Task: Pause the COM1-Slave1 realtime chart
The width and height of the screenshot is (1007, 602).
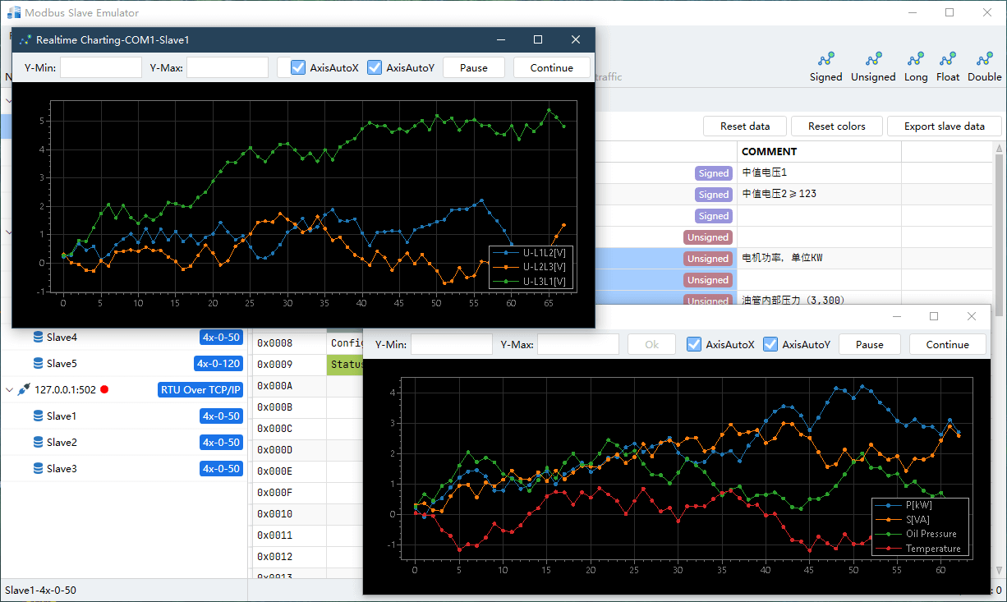Action: tap(473, 68)
